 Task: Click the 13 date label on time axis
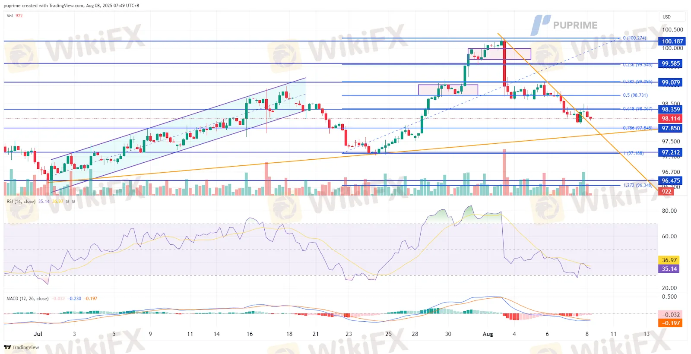(647, 334)
